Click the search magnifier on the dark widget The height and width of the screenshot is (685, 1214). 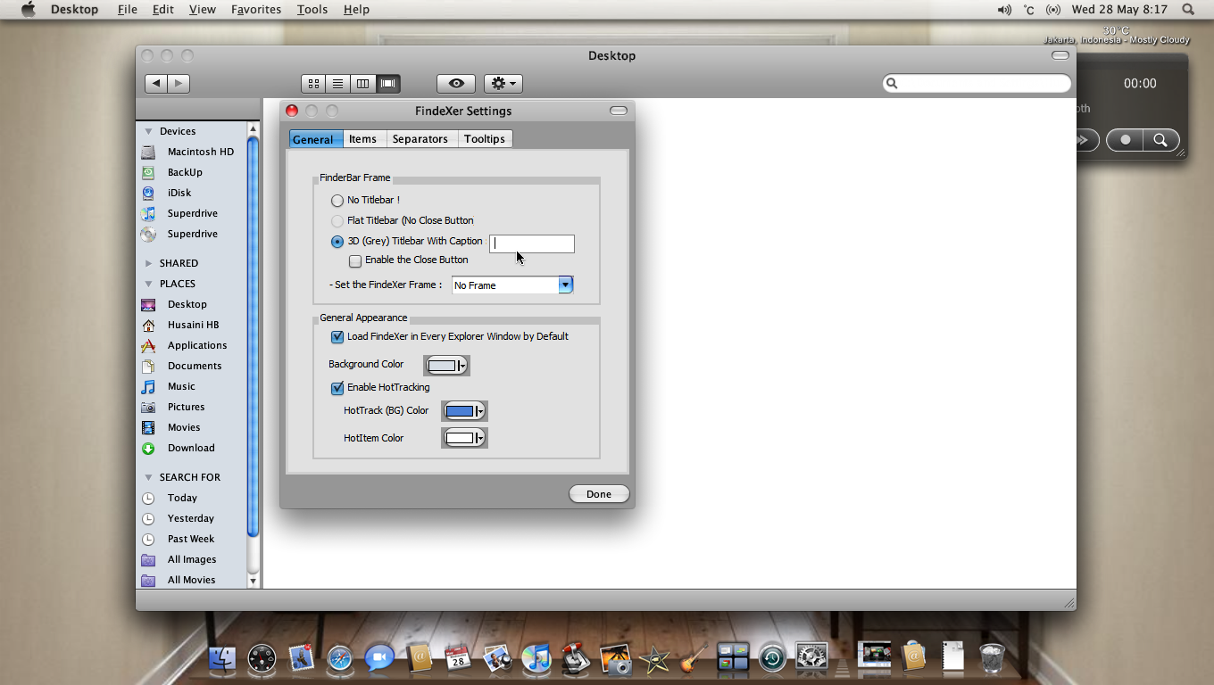1160,140
